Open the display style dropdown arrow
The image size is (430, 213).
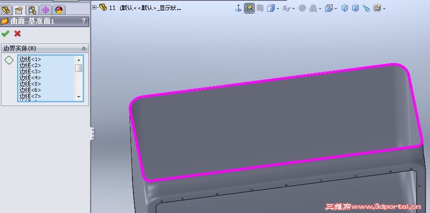click(278, 9)
